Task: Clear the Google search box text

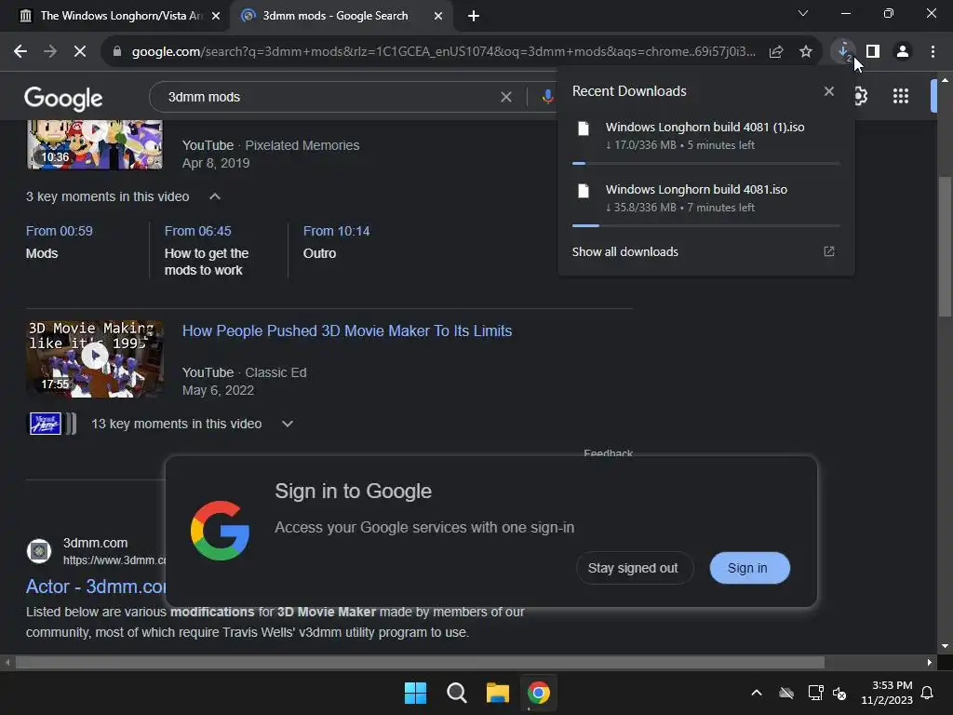Action: 505,97
